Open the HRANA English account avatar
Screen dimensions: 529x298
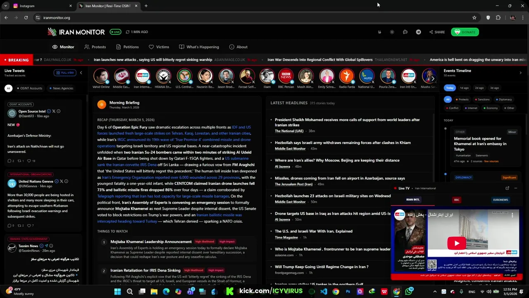(x=163, y=76)
